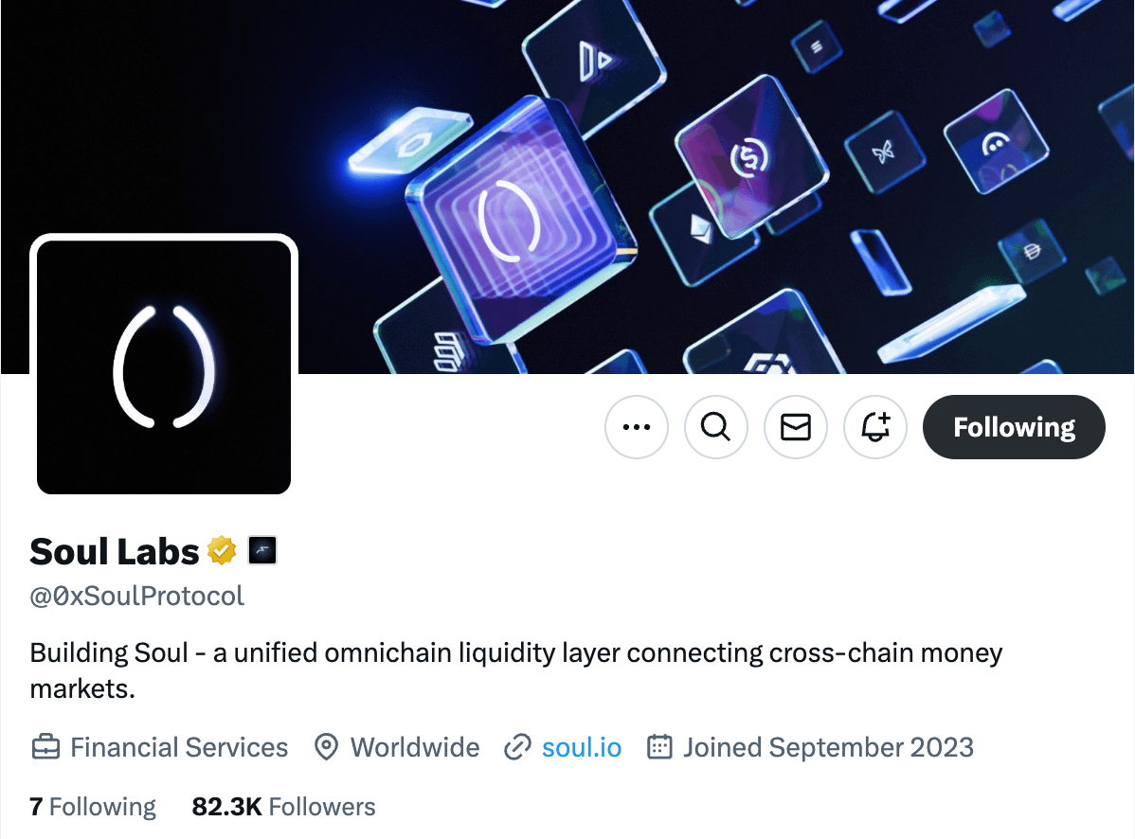Click the @0xSoulProtocol handle
Screen dimensions: 1135x839
click(x=136, y=596)
